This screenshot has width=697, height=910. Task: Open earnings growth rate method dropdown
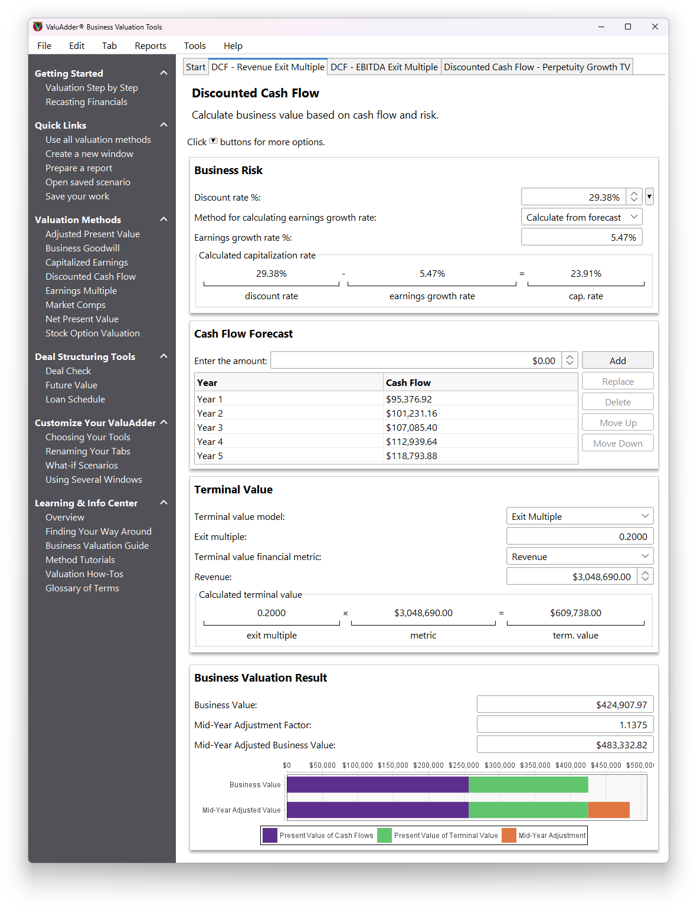[x=581, y=217]
